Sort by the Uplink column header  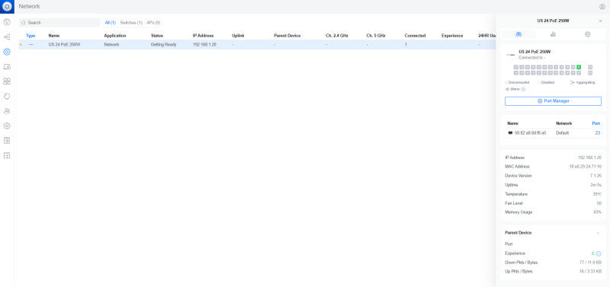(x=238, y=36)
